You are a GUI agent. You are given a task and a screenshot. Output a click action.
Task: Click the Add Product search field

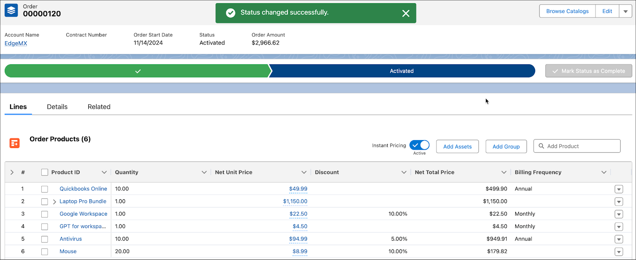(x=577, y=146)
